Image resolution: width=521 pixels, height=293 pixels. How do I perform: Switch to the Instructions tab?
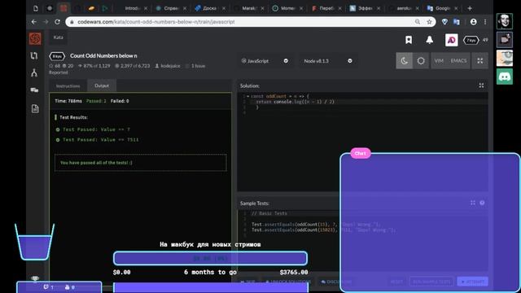point(68,86)
